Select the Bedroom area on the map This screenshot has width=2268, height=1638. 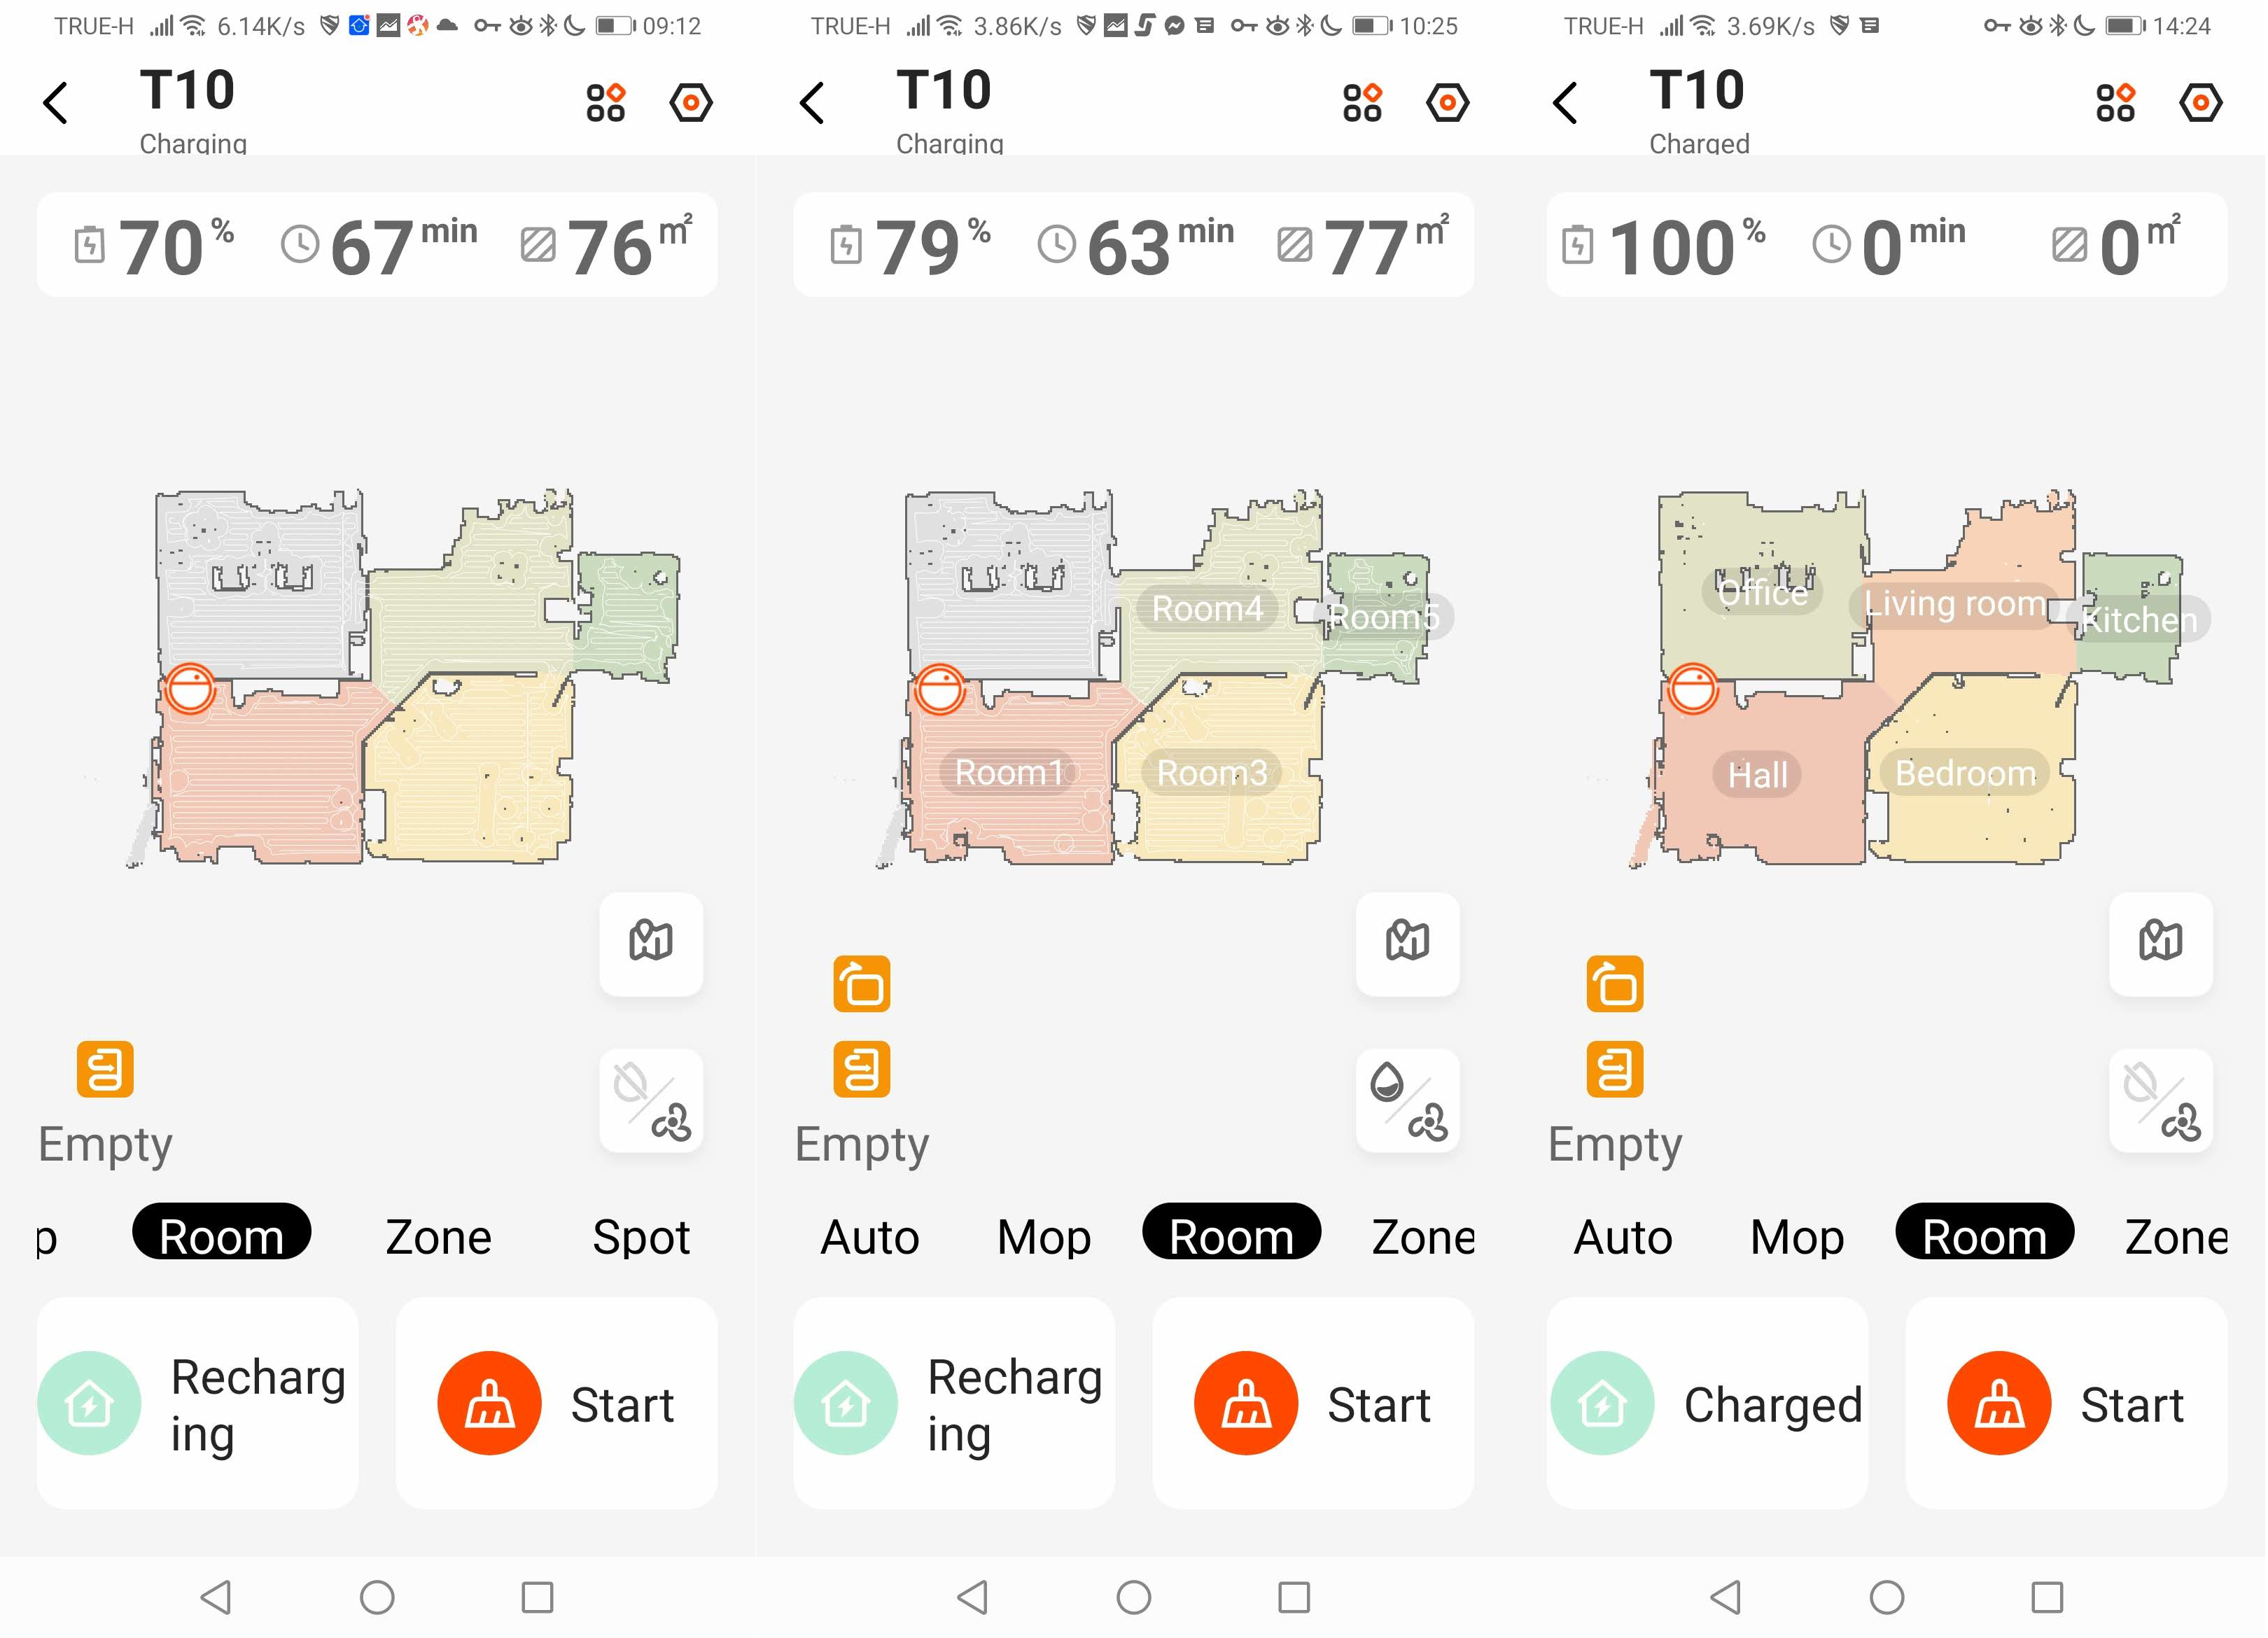point(1965,772)
